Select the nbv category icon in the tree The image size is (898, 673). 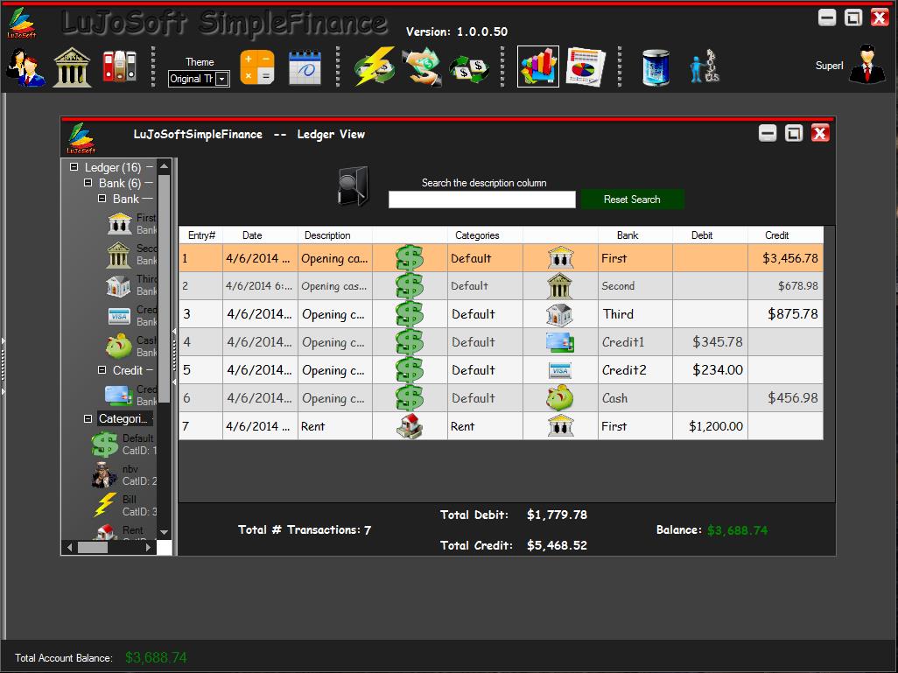pyautogui.click(x=104, y=474)
